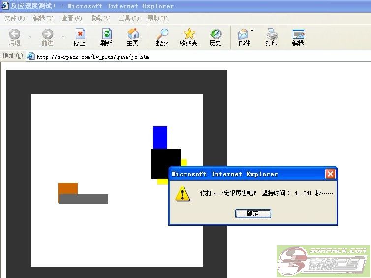Open the 文件(F) menu

pos(14,18)
